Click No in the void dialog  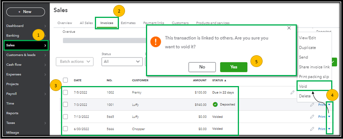pos(202,67)
